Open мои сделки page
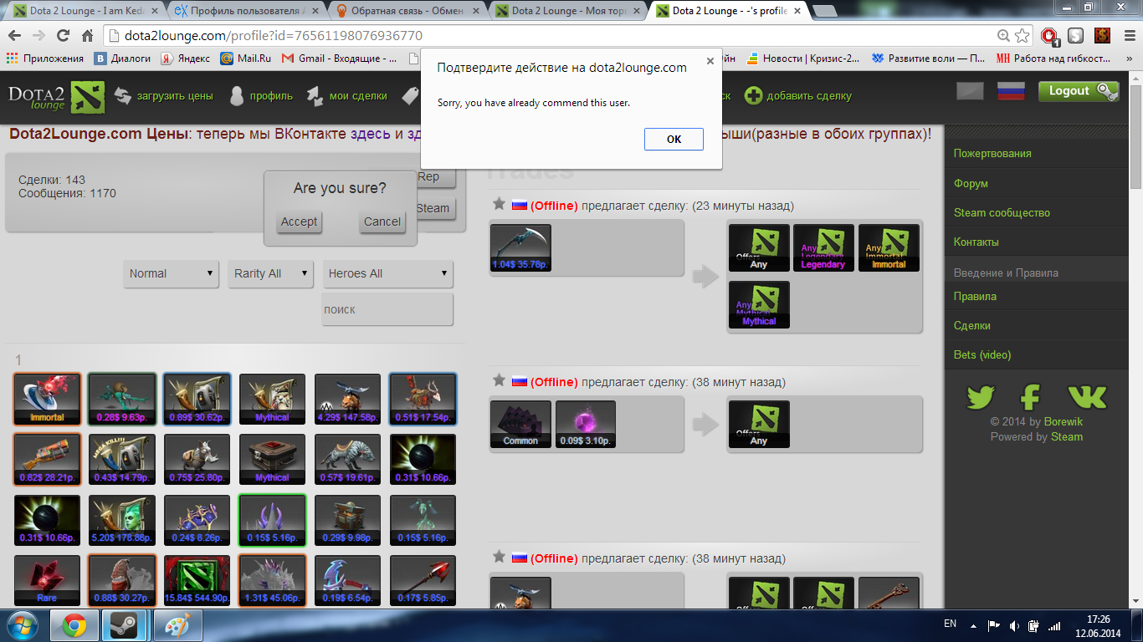Screen dimensions: 1143x642 click(358, 96)
